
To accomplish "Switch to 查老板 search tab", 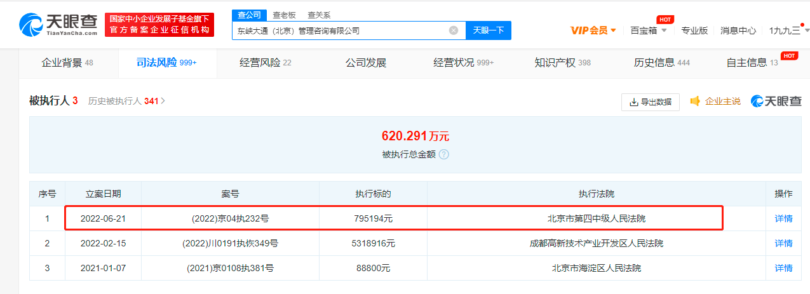I will pyautogui.click(x=284, y=15).
